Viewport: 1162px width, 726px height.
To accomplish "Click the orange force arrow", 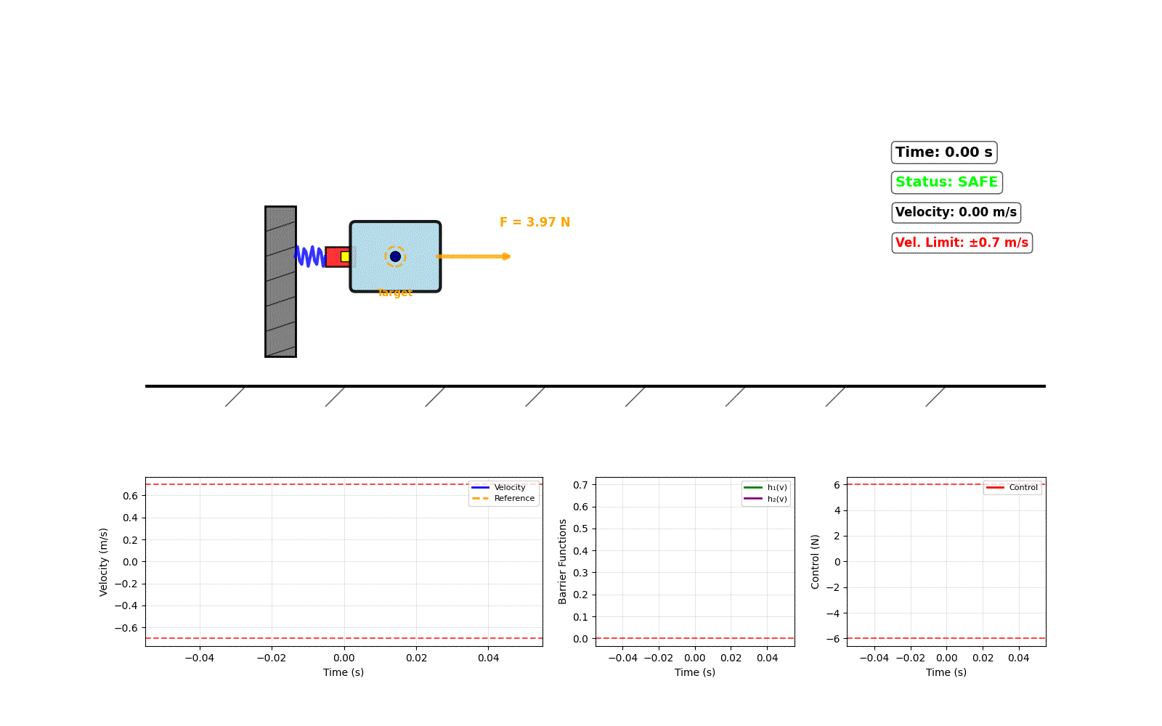I will (473, 256).
